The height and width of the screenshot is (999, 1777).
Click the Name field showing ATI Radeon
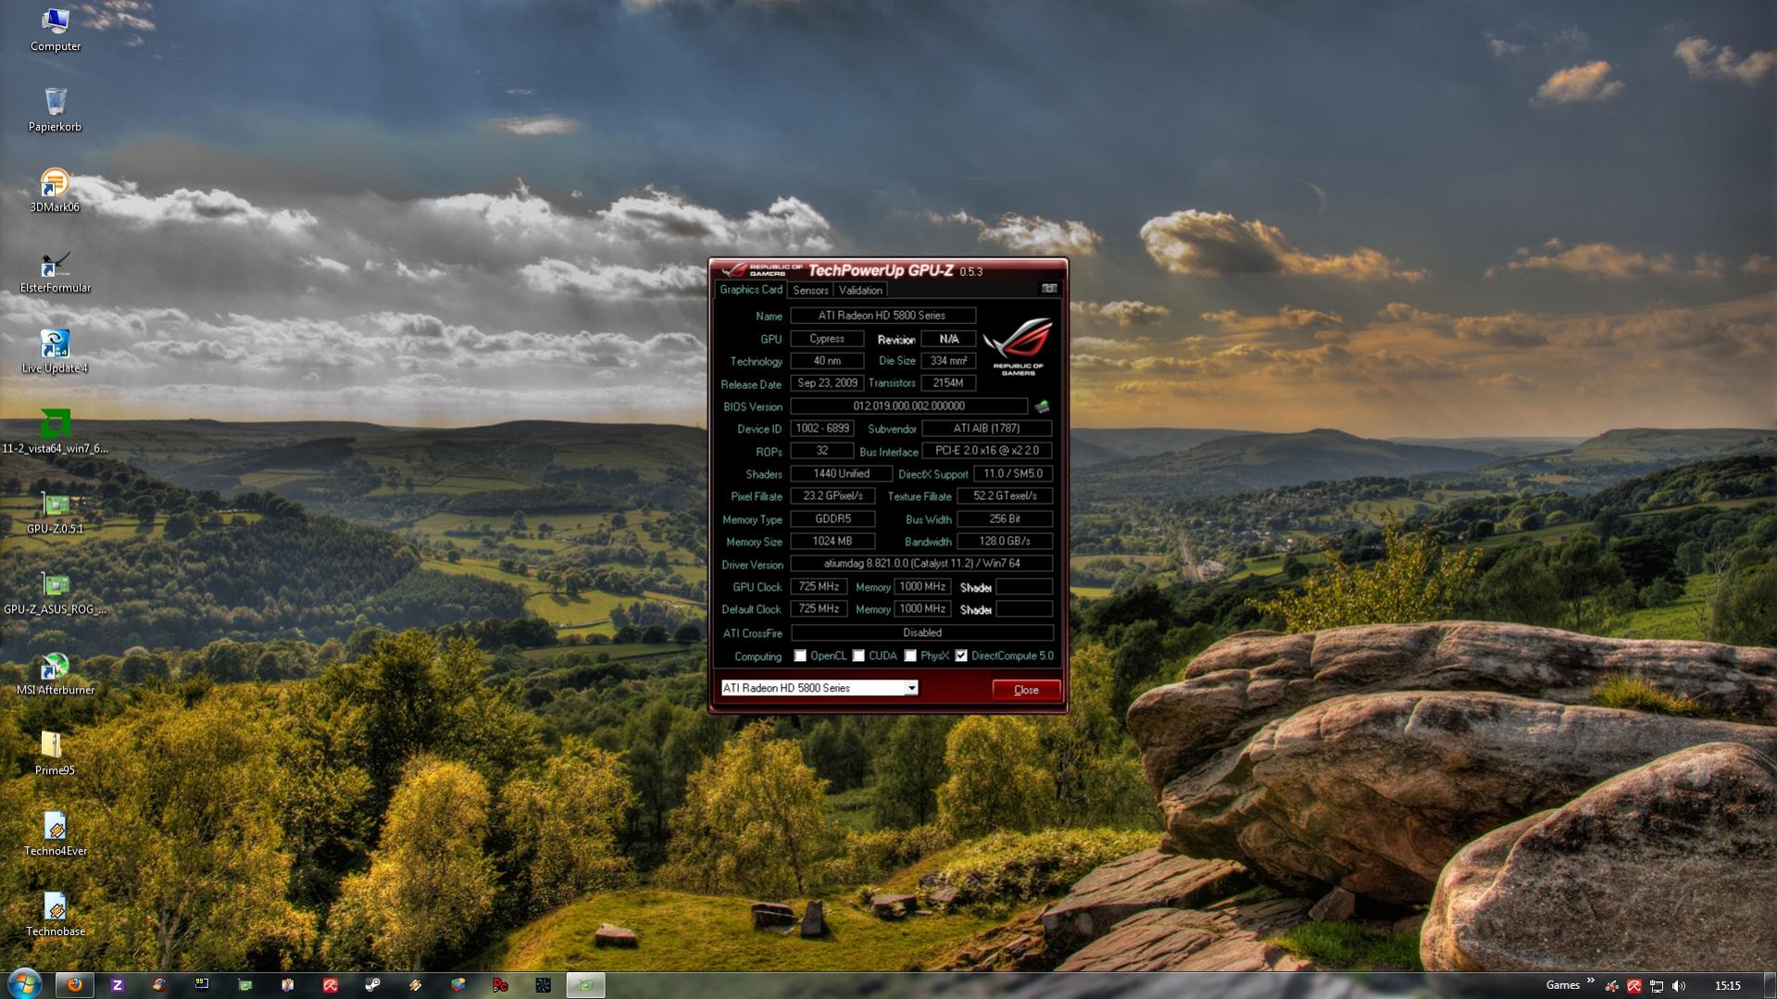point(882,316)
